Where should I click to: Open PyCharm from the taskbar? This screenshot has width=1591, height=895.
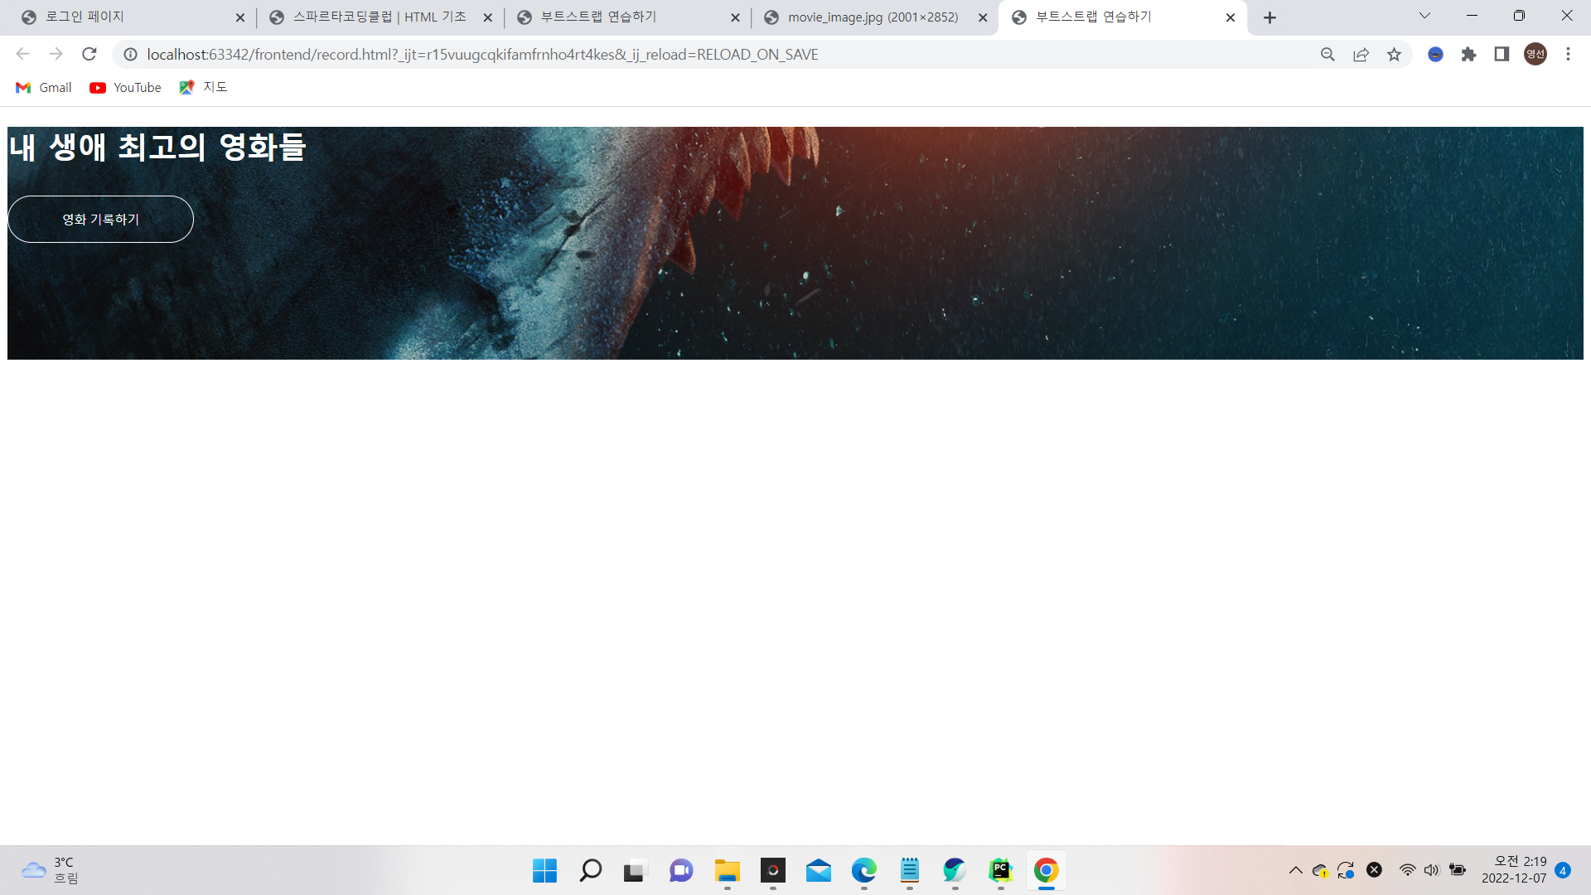[x=1000, y=870]
